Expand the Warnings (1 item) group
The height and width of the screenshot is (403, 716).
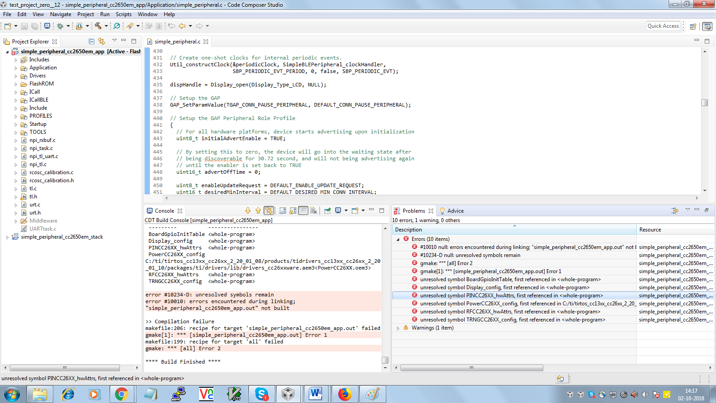(398, 328)
